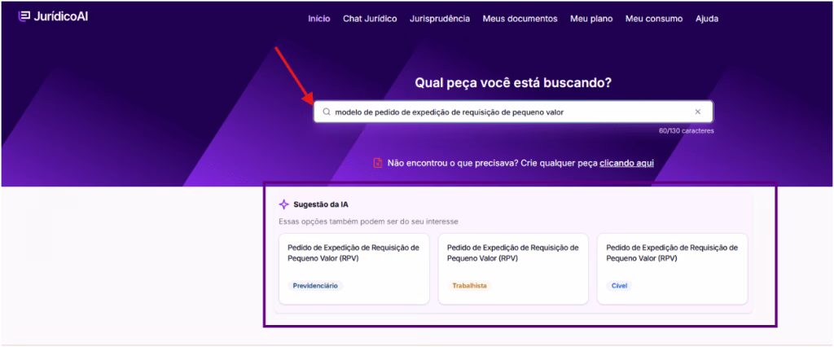Open Meu plano page
Image resolution: width=834 pixels, height=347 pixels.
[591, 19]
